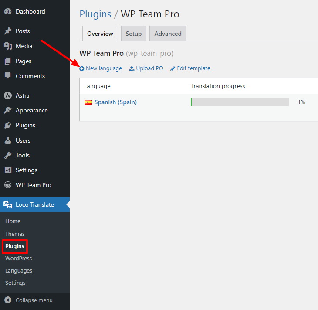This screenshot has height=310, width=318.
Task: Sort by the Language column header
Action: coord(97,86)
